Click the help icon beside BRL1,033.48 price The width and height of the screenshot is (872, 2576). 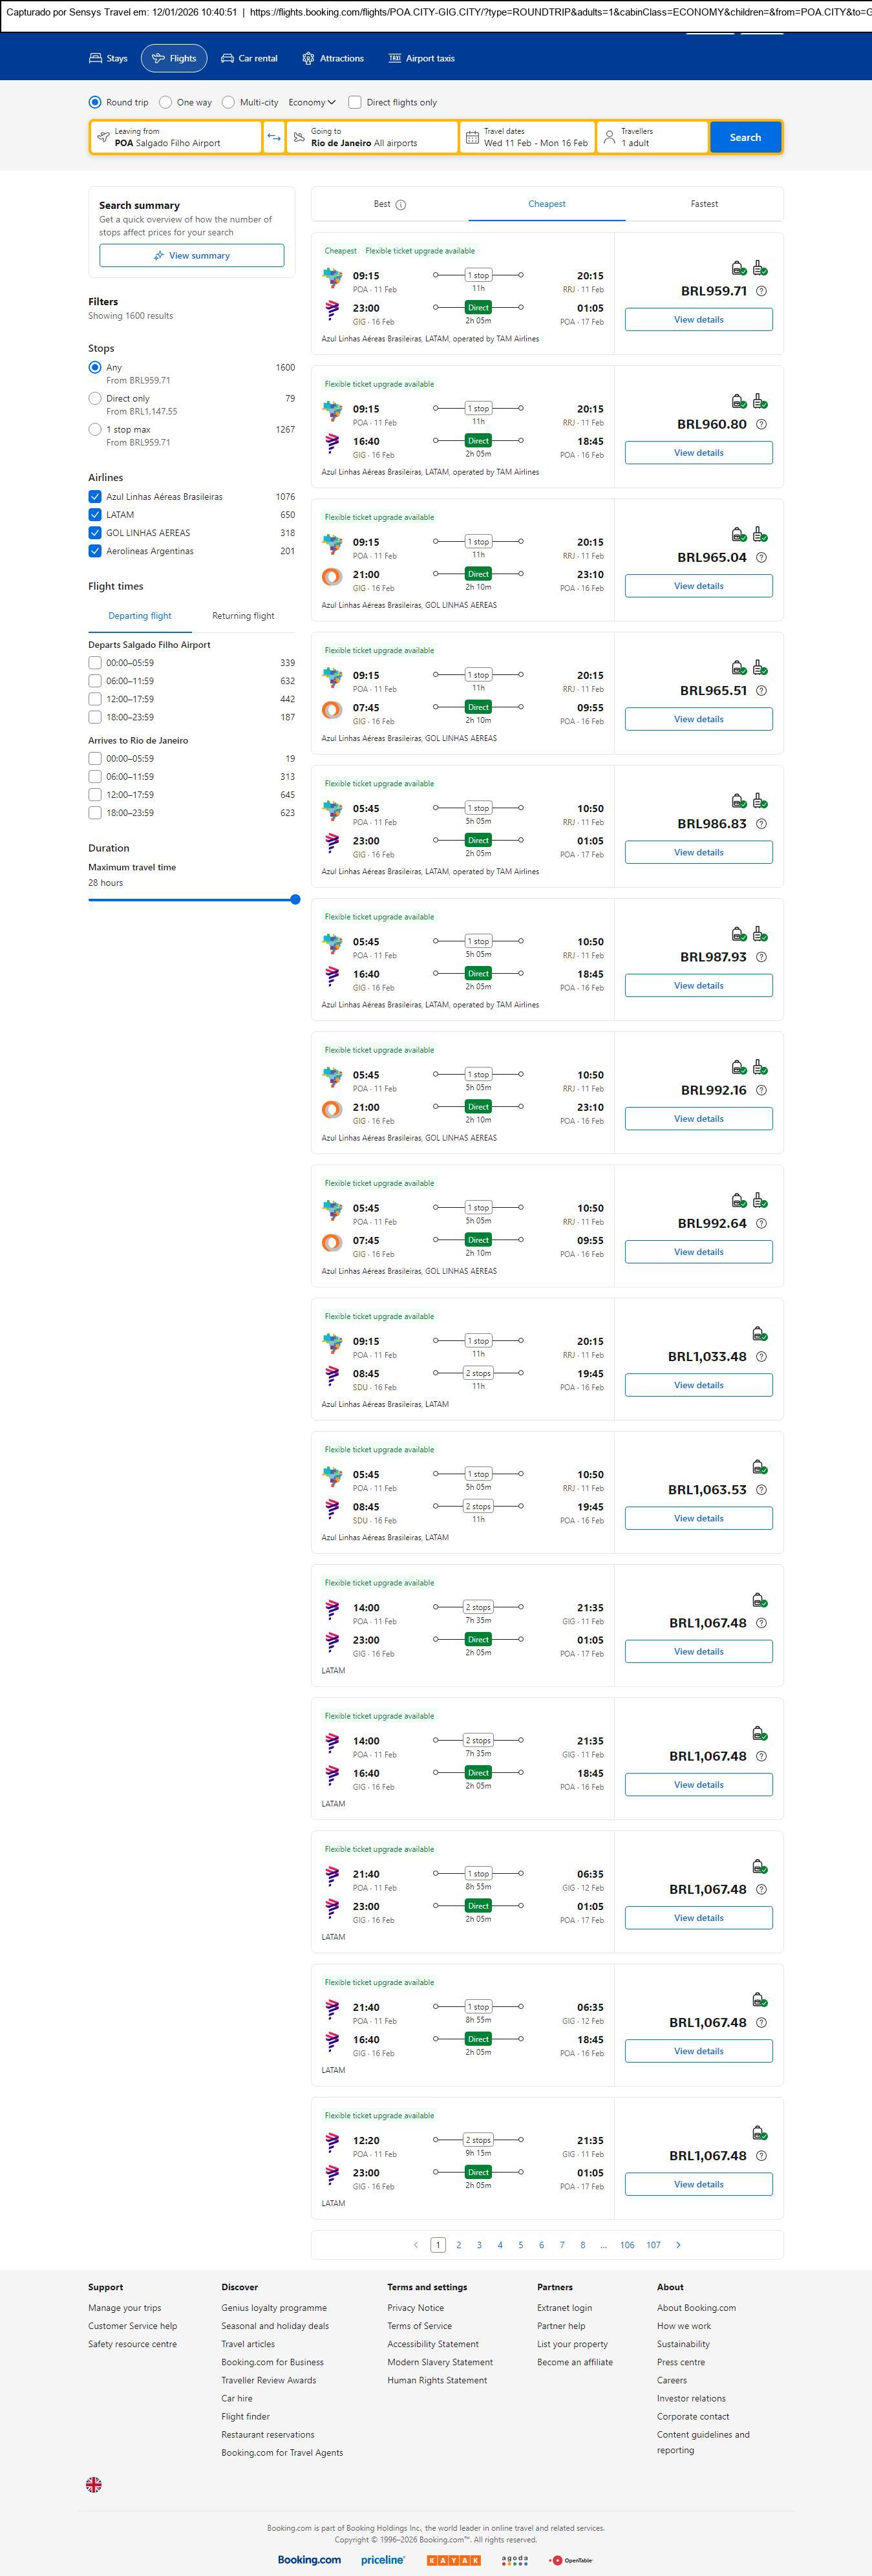click(762, 1357)
